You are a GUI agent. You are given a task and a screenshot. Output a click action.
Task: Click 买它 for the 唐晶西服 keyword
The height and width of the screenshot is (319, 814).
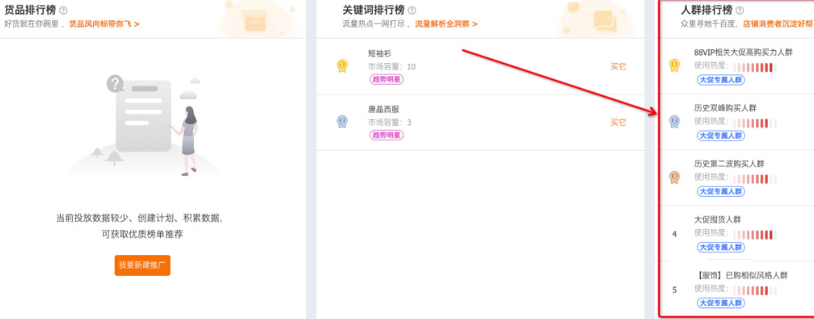point(618,122)
